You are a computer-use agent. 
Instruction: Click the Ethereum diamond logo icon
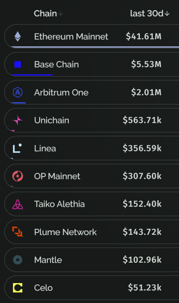[x=18, y=36]
